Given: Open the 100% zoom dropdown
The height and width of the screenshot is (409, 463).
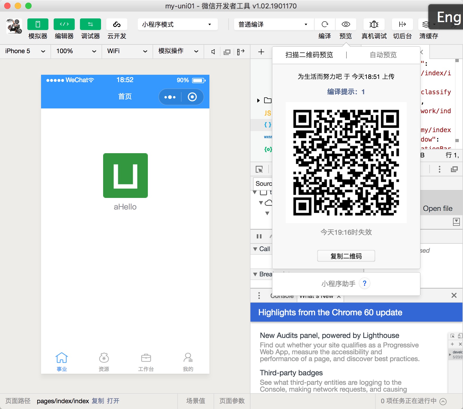Looking at the screenshot, I should 76,51.
